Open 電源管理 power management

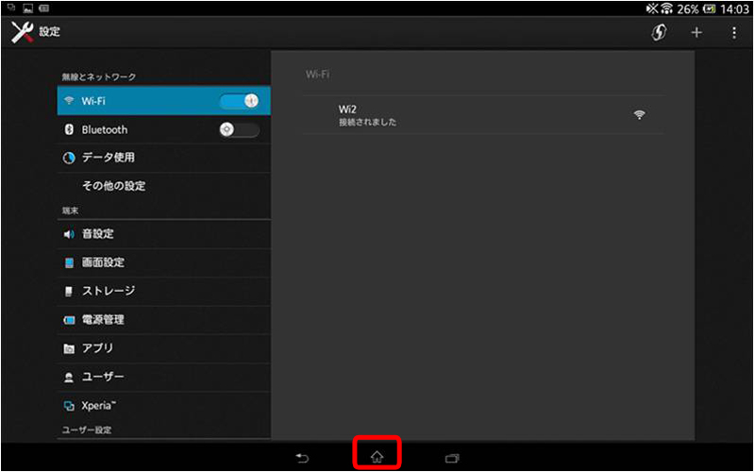click(163, 320)
